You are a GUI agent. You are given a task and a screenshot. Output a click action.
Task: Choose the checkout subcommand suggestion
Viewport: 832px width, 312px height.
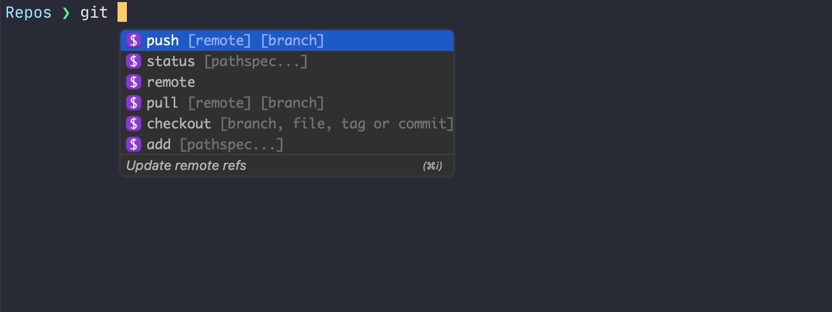(x=179, y=124)
